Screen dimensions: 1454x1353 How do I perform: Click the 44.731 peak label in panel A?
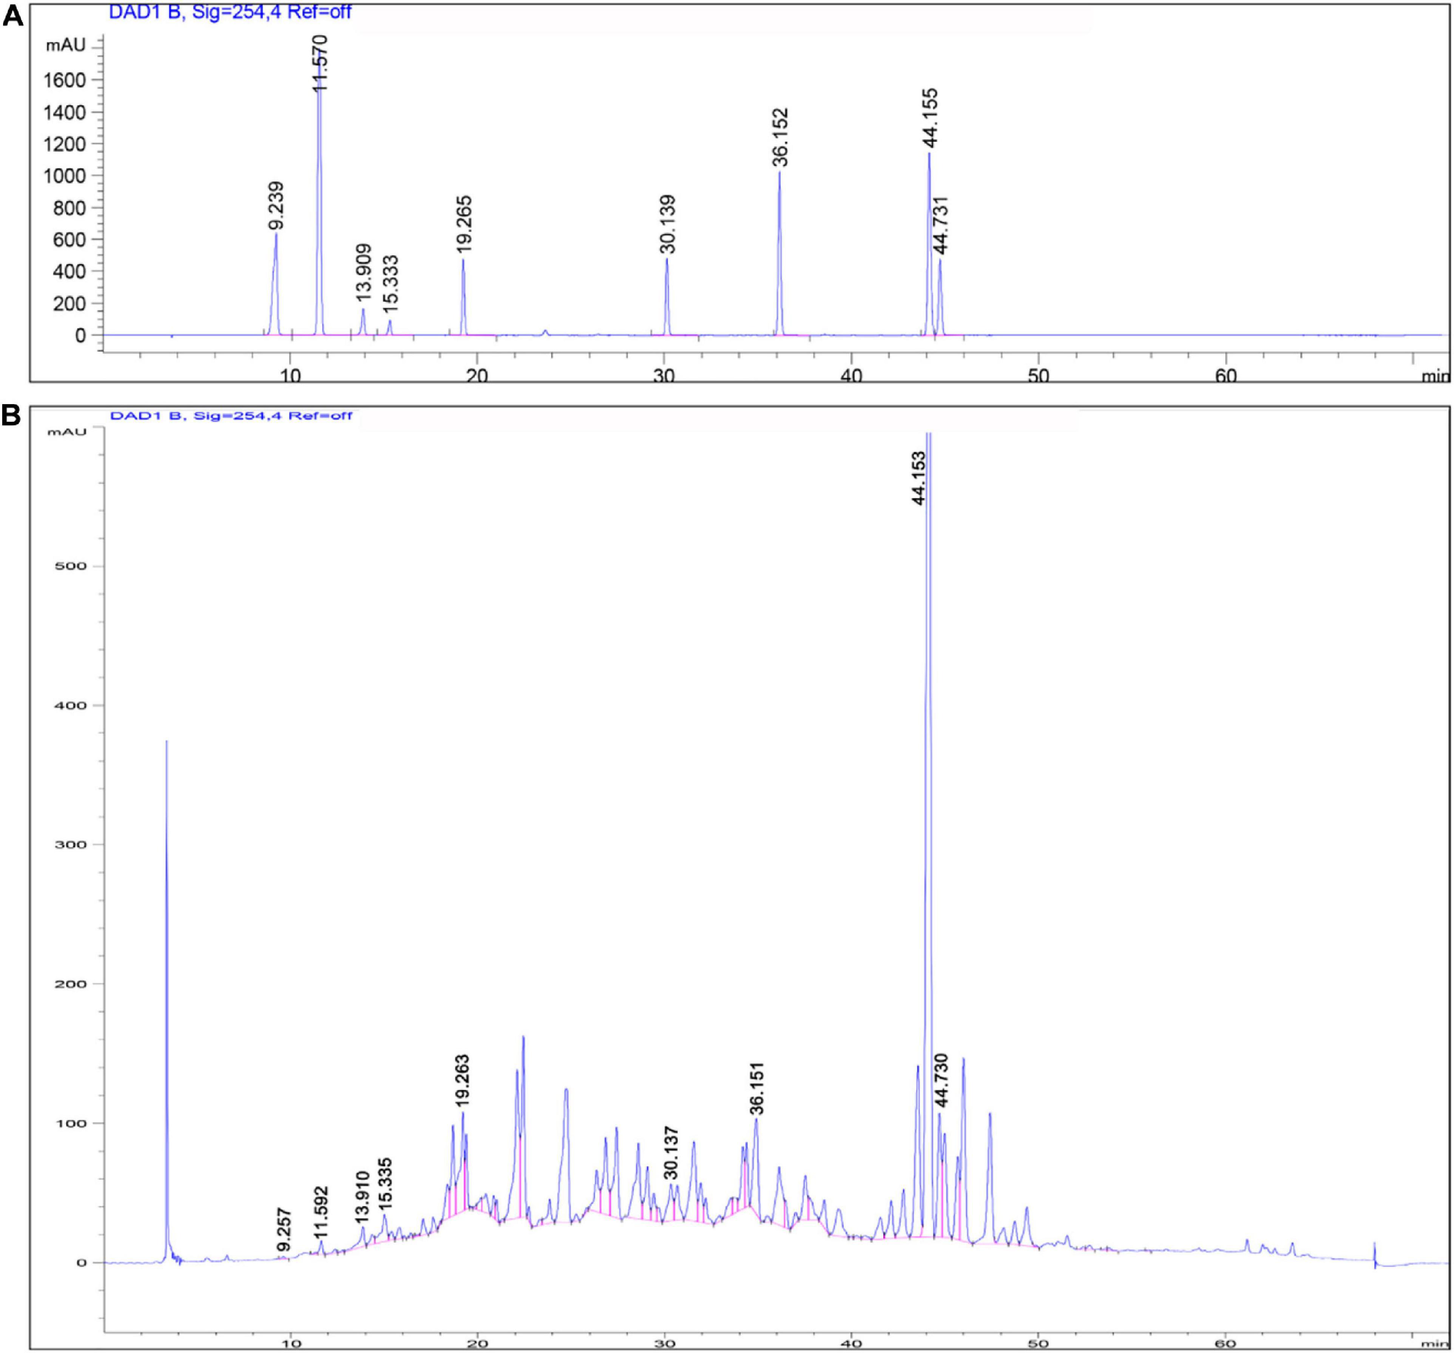tap(941, 225)
